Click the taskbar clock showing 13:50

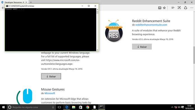pyautogui.click(x=189, y=107)
